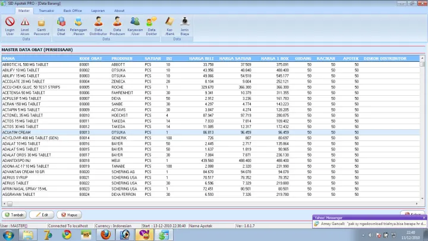The height and width of the screenshot is (241, 428).
Task: Select row ACTONEL 35 MG TABLET
Action: tap(210, 115)
